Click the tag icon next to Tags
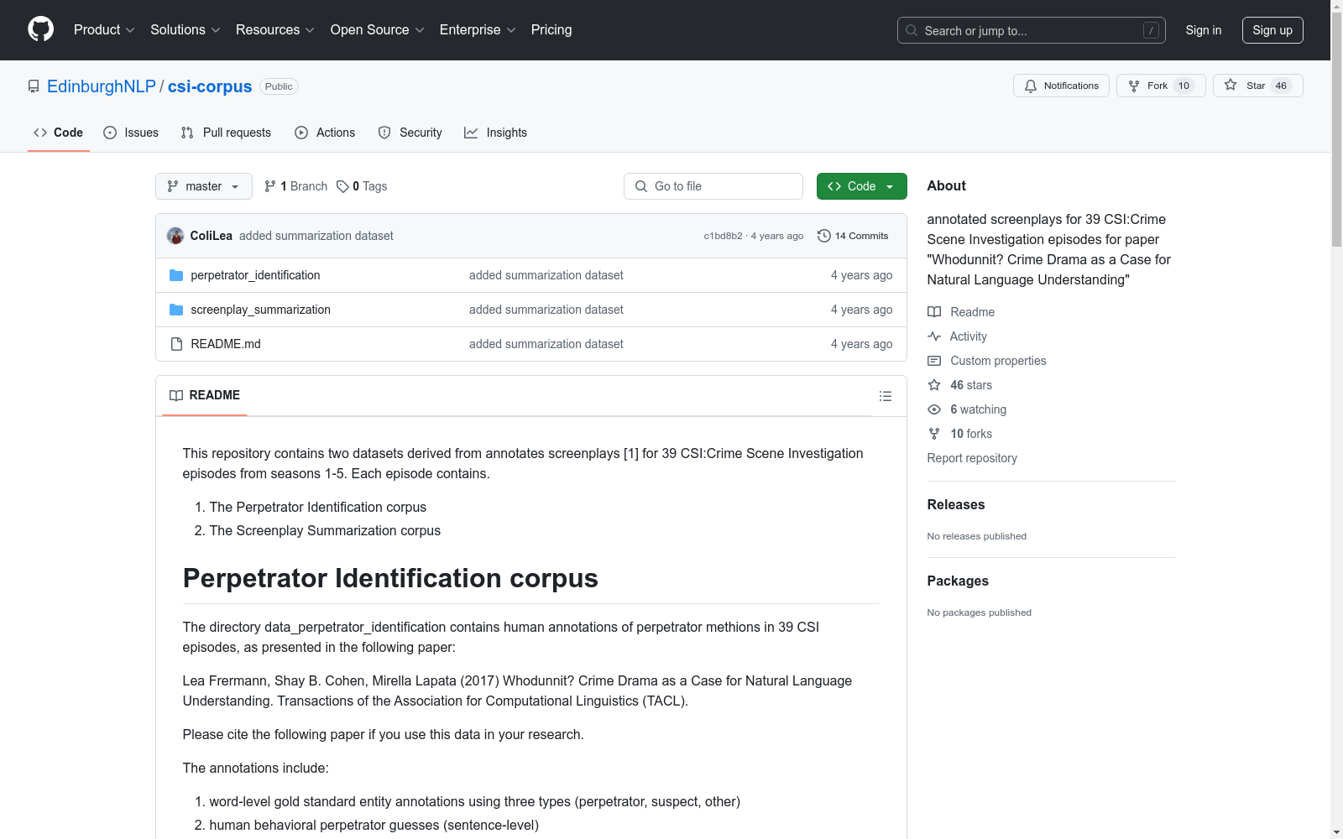 pyautogui.click(x=342, y=186)
